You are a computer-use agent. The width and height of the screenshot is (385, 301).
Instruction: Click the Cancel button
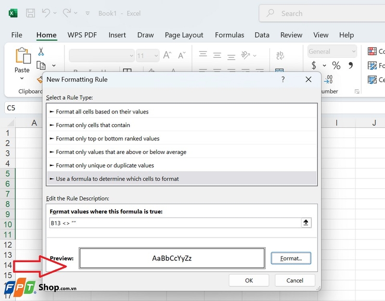295,280
